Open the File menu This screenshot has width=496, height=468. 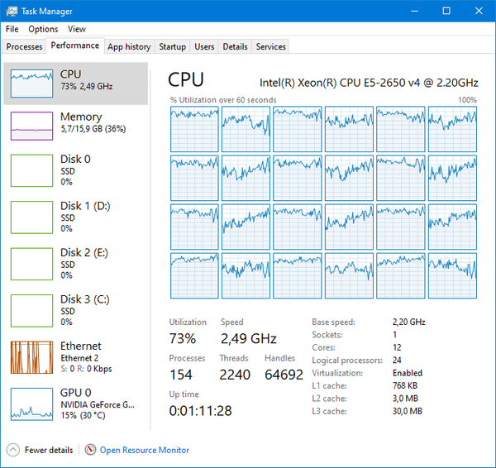(12, 29)
